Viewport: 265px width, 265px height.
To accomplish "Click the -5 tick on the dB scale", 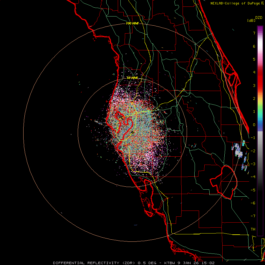I will tap(253, 190).
